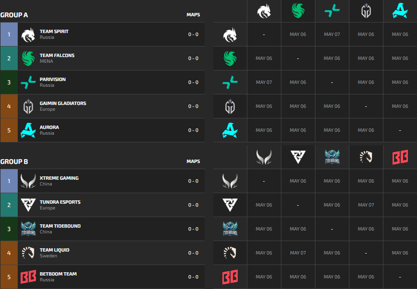Click Team Tidebound logo in standings list
This screenshot has width=417, height=289.
click(x=28, y=229)
